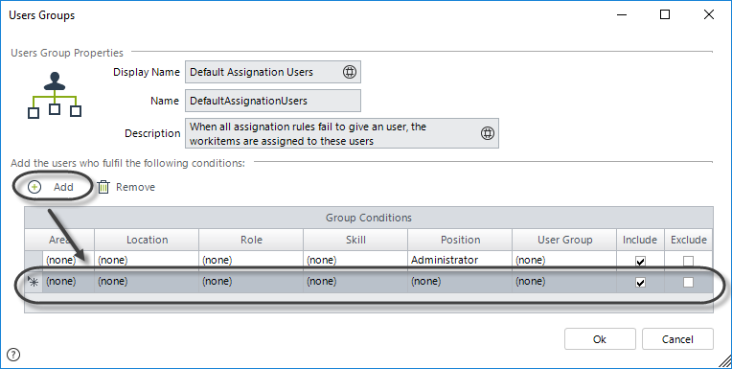Click the Location column header
This screenshot has height=369, width=732.
click(x=147, y=240)
